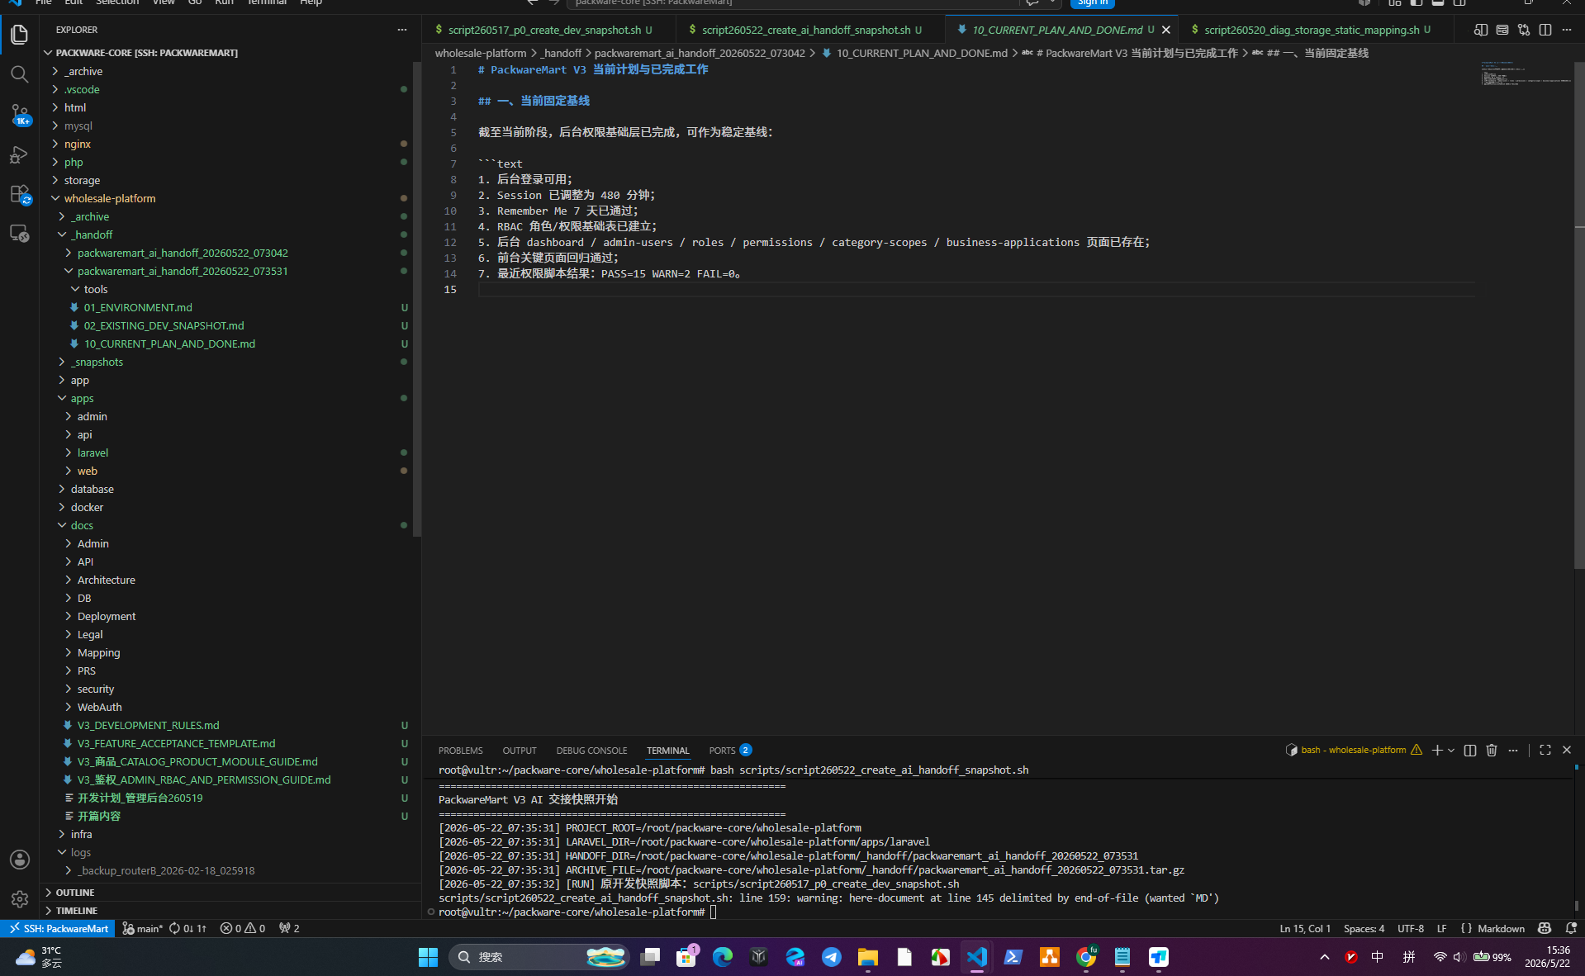Viewport: 1585px width, 976px height.
Task: Open Explorer views and more actions menu
Action: (402, 30)
